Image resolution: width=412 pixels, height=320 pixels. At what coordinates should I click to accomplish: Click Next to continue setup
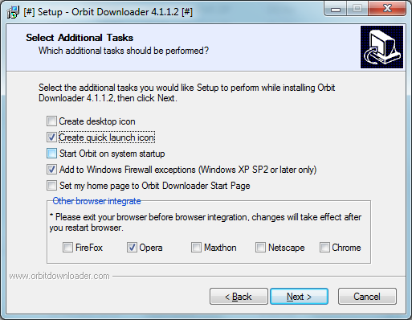pos(300,297)
